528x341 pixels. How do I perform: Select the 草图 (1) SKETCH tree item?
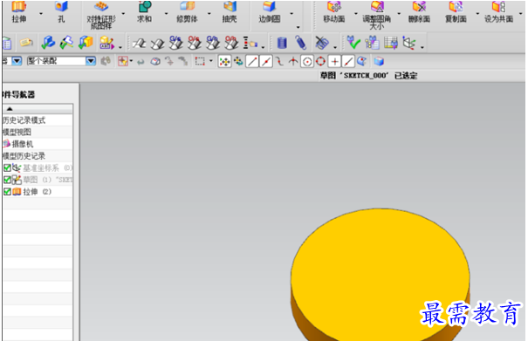click(x=47, y=180)
